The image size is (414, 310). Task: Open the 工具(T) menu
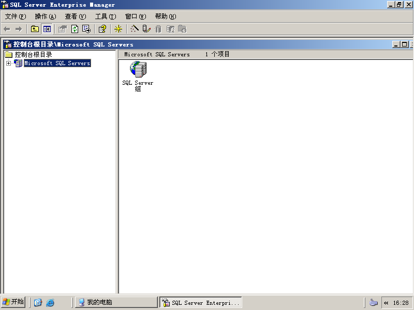[x=106, y=17]
